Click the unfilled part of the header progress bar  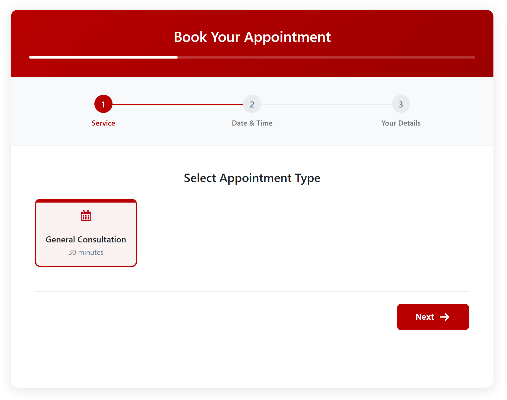(x=326, y=57)
